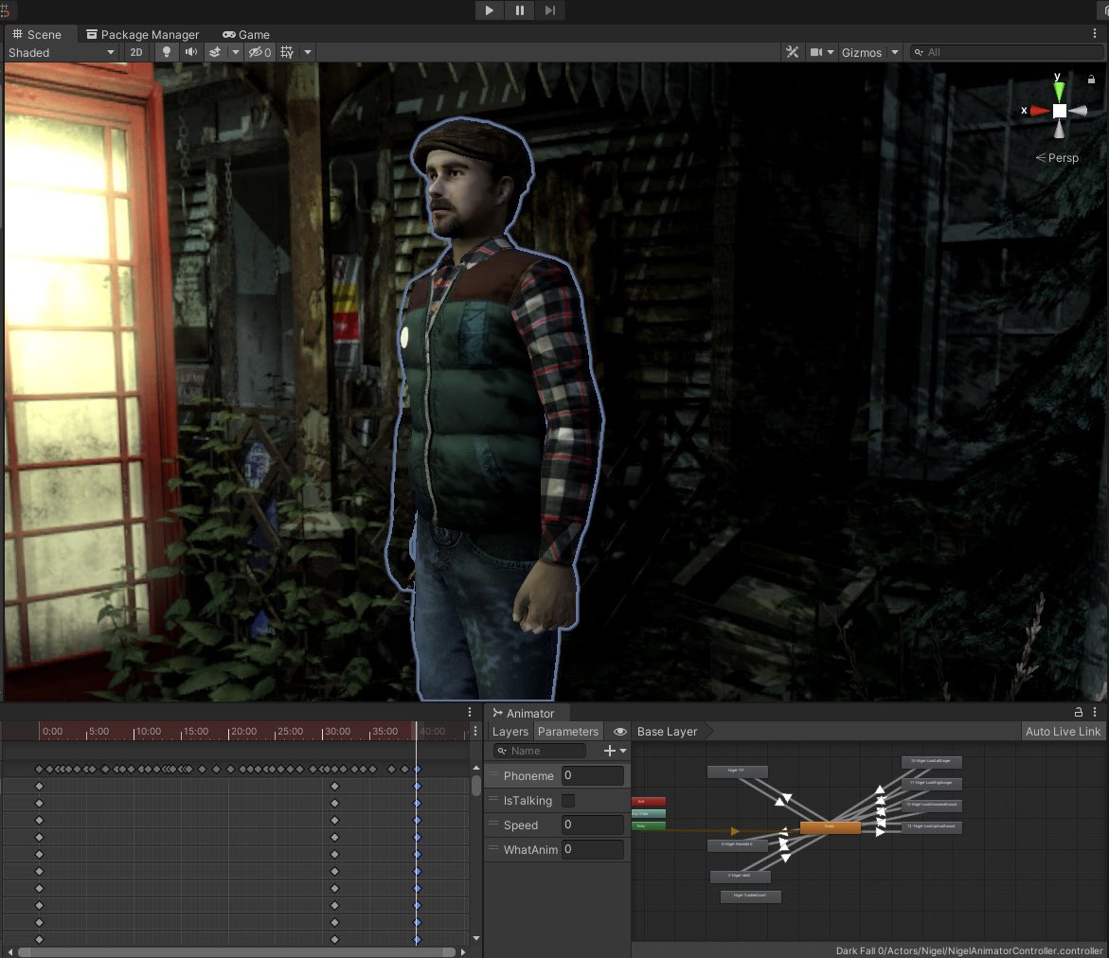Lock the Animator panel
1109x958 pixels.
(x=1079, y=713)
